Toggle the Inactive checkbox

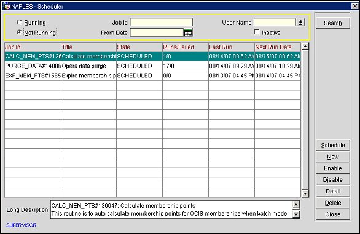[257, 32]
